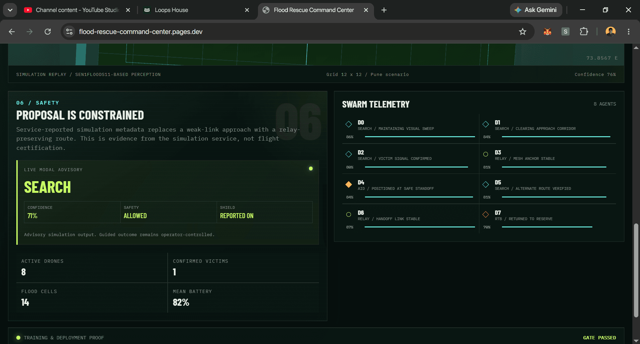Viewport: 640px width, 344px height.
Task: Go back to the previous page
Action: (12, 32)
